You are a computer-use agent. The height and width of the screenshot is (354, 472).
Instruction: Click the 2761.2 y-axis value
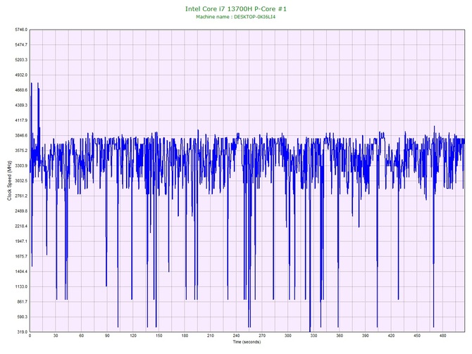click(x=21, y=196)
